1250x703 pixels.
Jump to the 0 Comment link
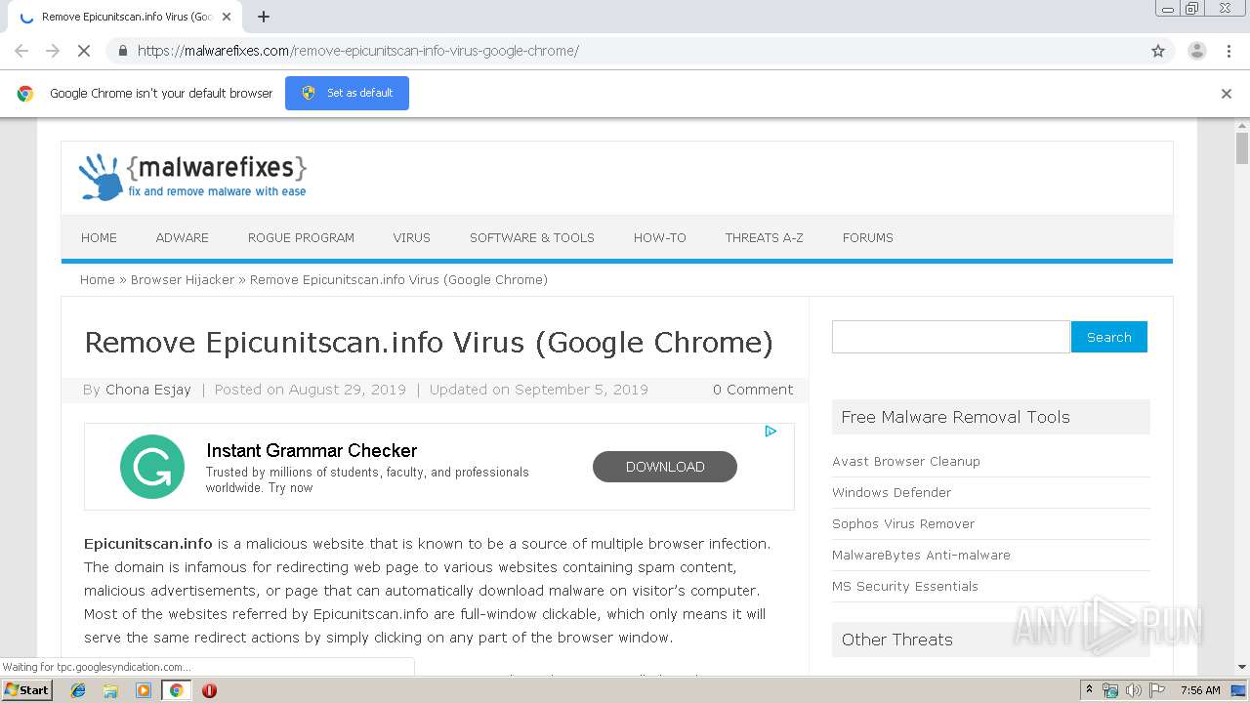pos(752,390)
